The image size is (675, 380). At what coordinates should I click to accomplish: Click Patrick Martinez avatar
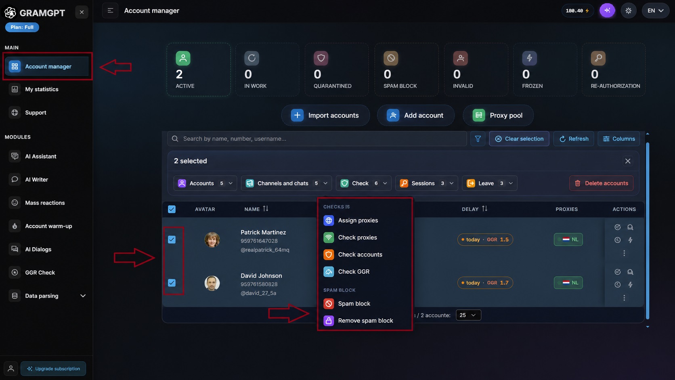(212, 240)
